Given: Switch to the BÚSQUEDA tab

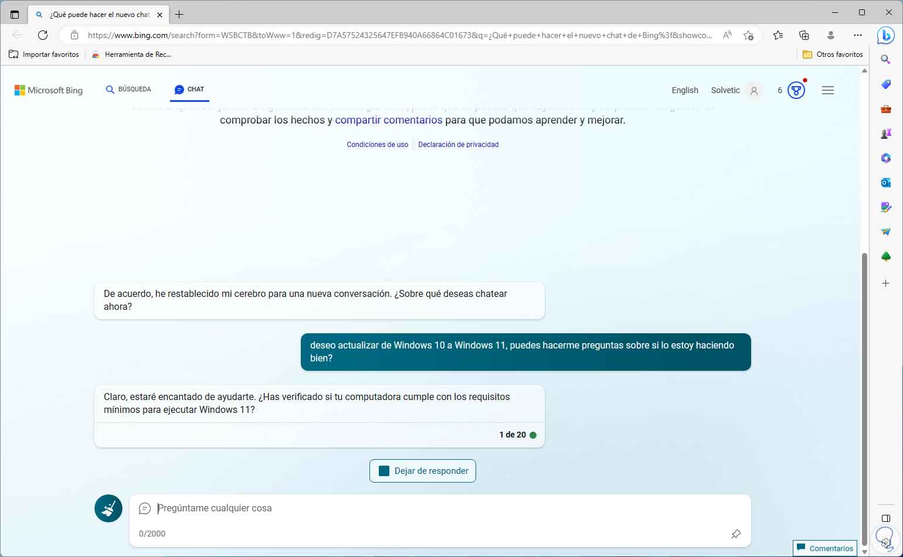Looking at the screenshot, I should tap(128, 90).
